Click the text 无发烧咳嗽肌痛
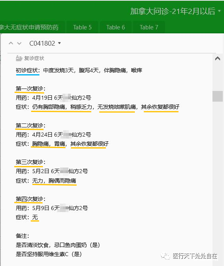 [x=117, y=107]
